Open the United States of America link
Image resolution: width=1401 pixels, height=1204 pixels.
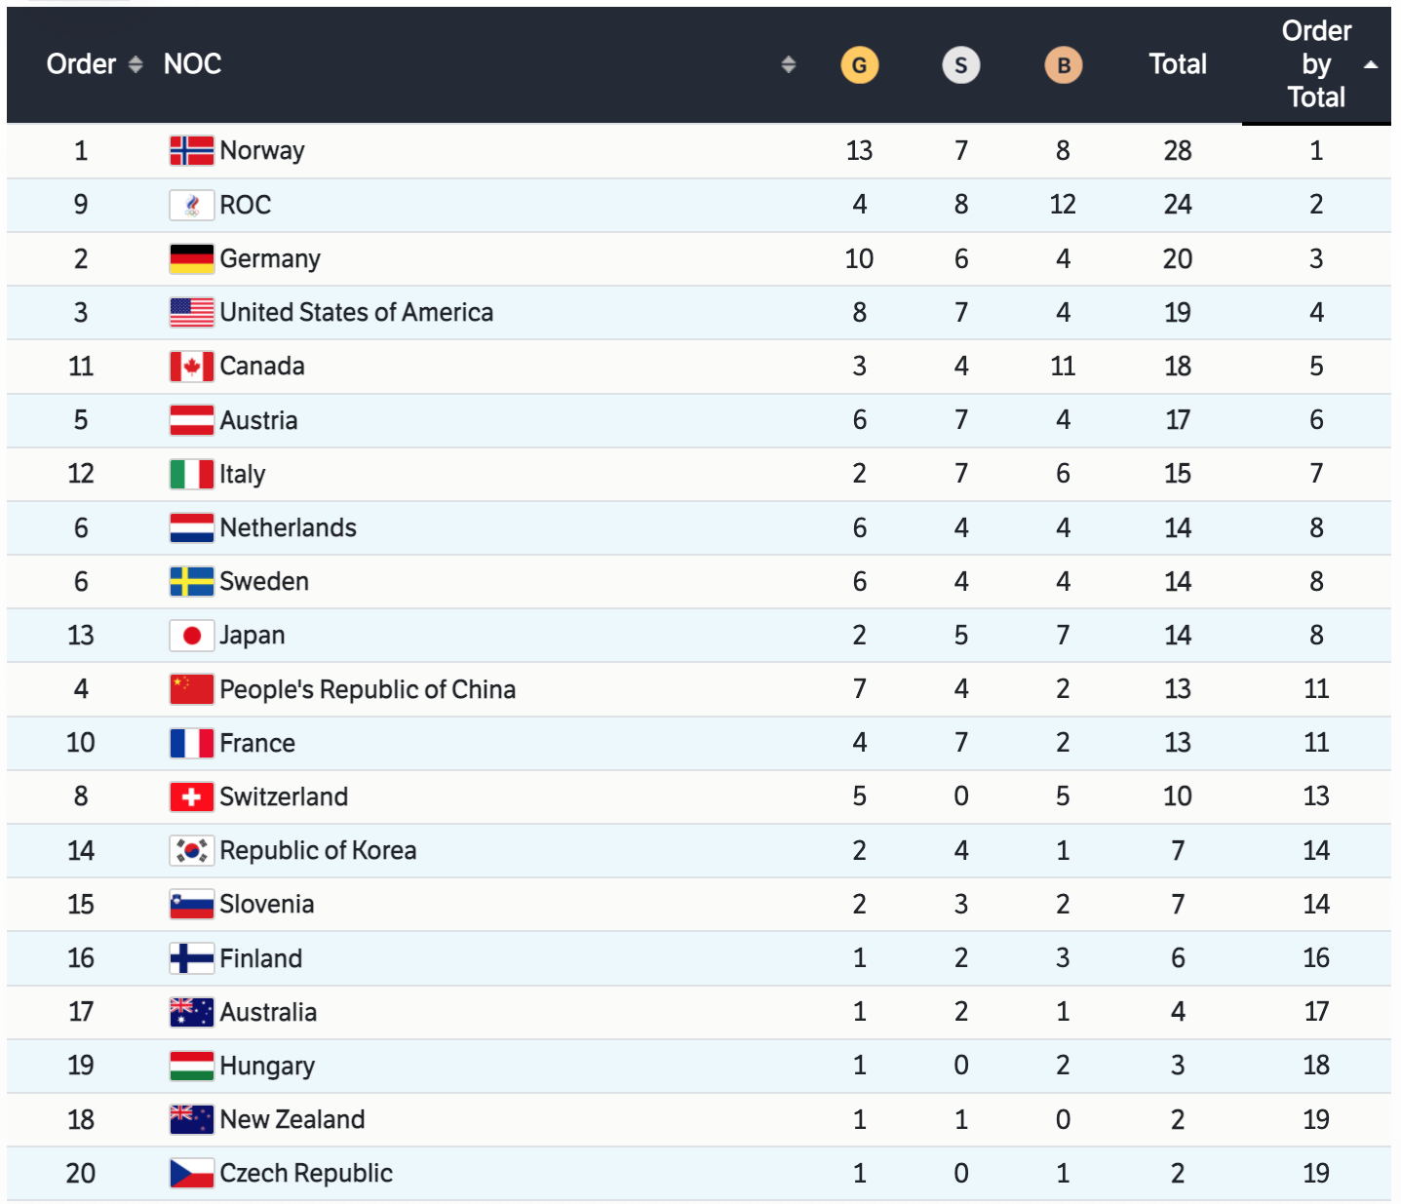[x=356, y=313]
